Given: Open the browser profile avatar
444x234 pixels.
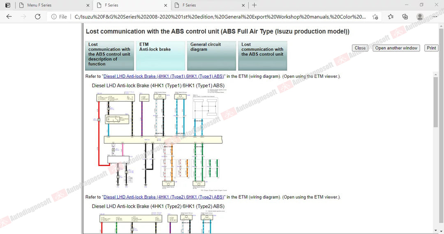Looking at the screenshot, I should 420,17.
